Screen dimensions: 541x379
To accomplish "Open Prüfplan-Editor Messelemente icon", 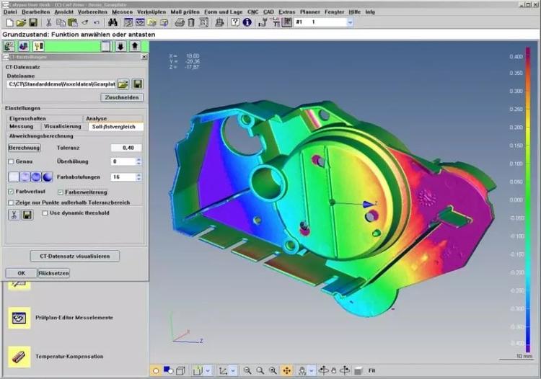I will [19, 318].
